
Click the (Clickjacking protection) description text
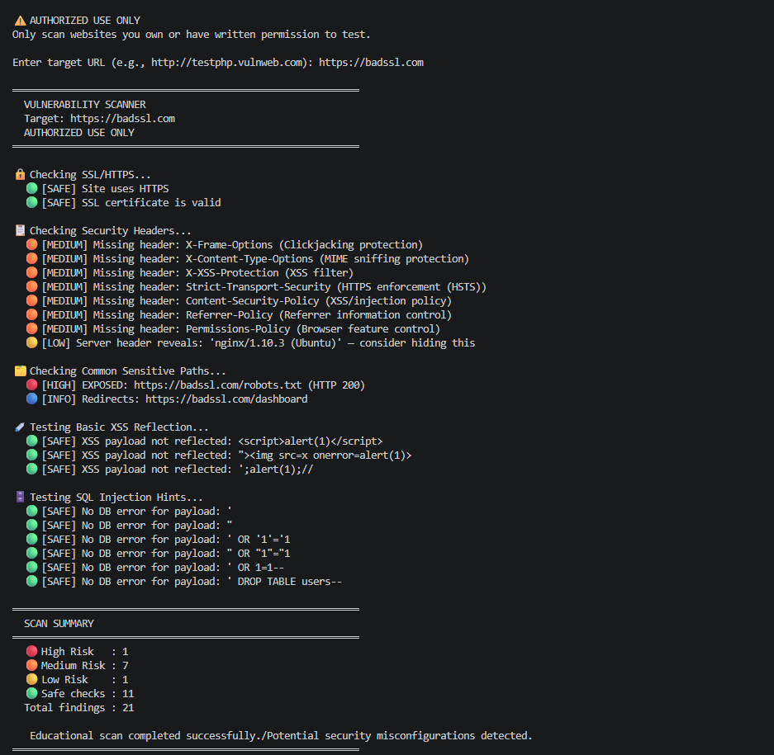[x=350, y=245]
